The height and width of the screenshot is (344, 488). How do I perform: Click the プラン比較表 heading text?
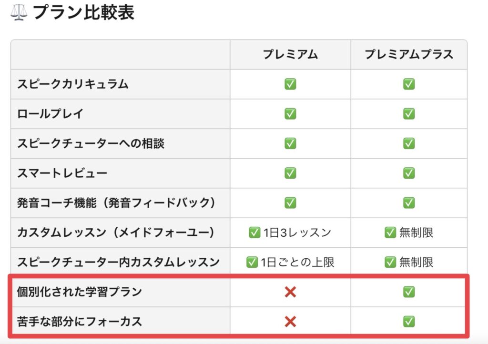point(83,13)
